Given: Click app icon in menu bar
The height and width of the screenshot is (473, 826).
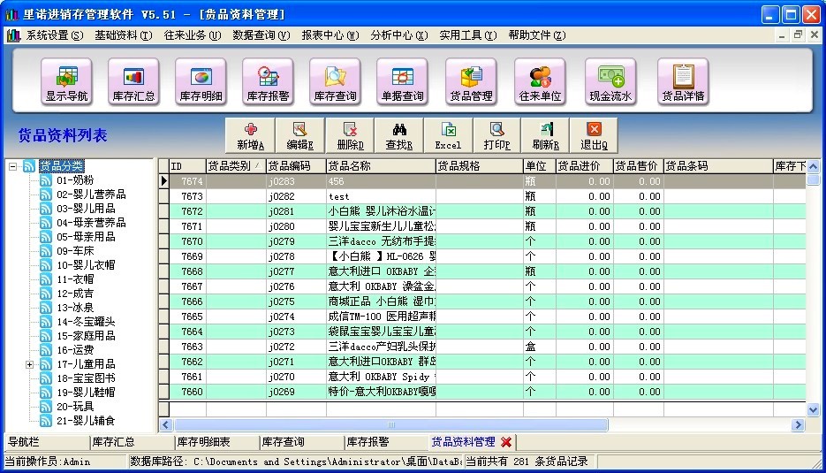Looking at the screenshot, I should coord(14,35).
